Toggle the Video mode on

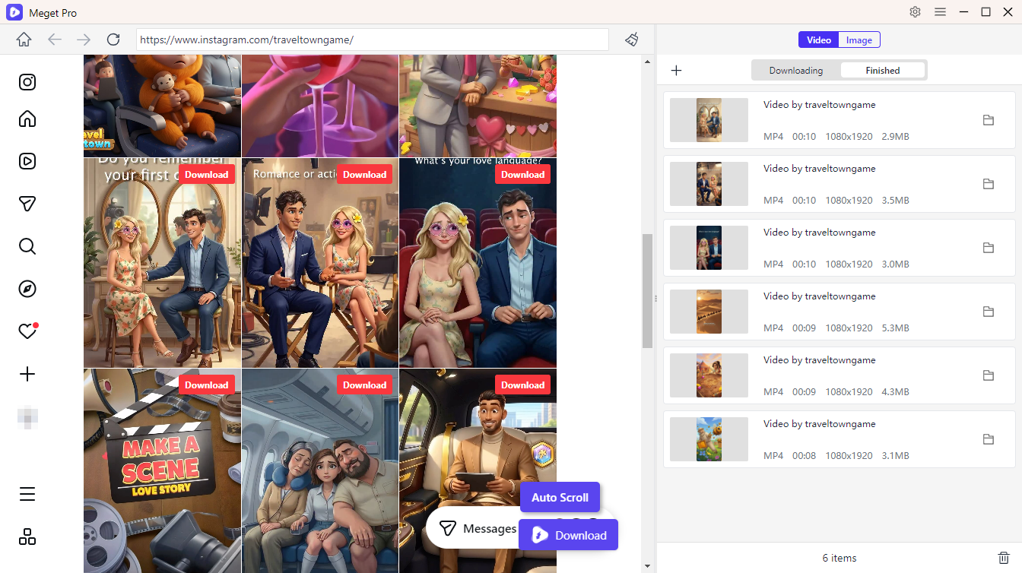pyautogui.click(x=818, y=39)
